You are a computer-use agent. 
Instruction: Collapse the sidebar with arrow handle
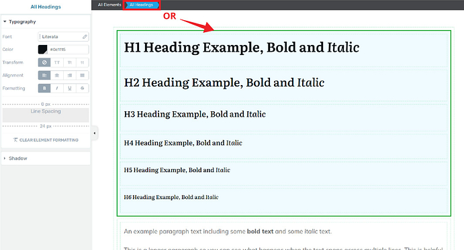coord(95,133)
